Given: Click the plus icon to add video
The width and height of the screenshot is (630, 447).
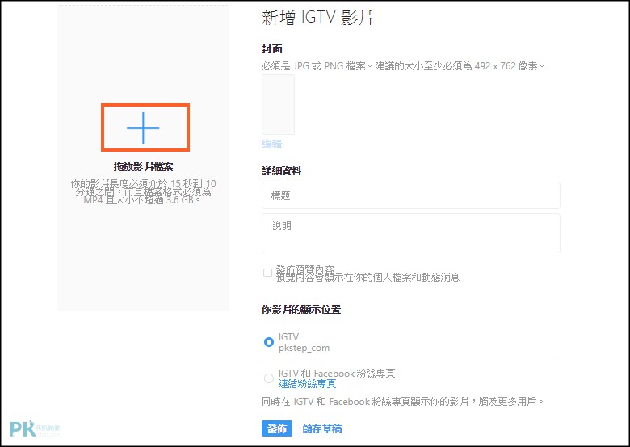Looking at the screenshot, I should point(143,128).
